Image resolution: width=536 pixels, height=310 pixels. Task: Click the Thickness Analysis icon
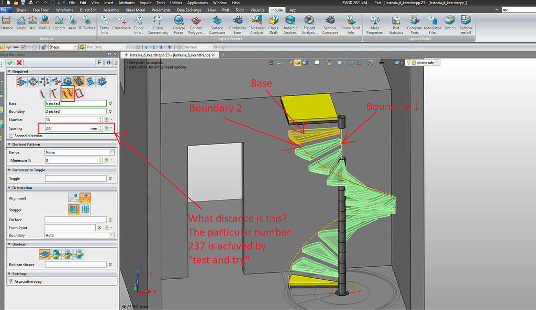tap(257, 22)
